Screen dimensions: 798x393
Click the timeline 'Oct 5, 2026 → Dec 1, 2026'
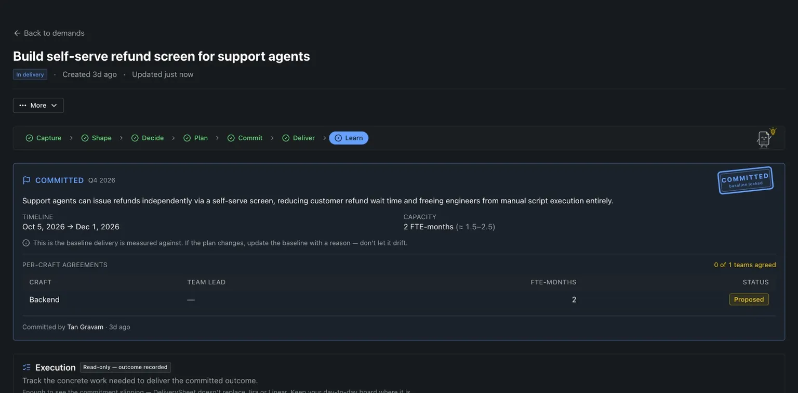pyautogui.click(x=71, y=227)
